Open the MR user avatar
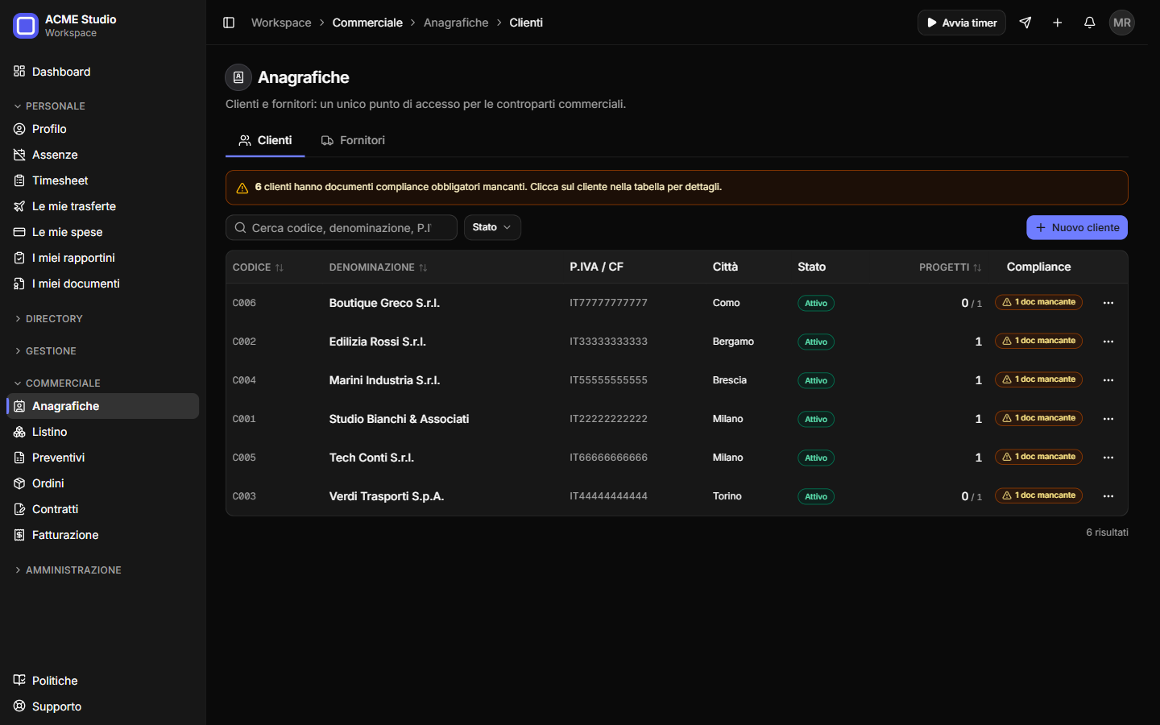 tap(1122, 23)
